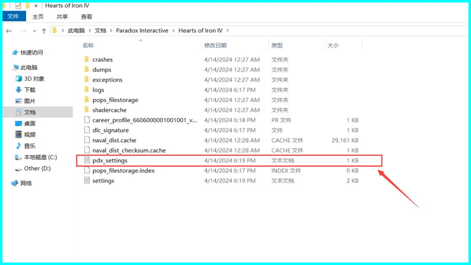Expand chevron after Hearts of Iron IV breadcrumb
471x265 pixels.
click(x=227, y=31)
